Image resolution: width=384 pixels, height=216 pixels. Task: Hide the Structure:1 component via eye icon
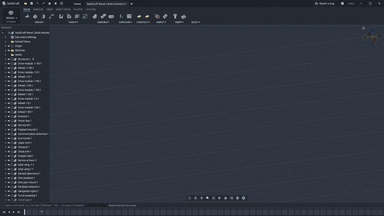(9, 59)
